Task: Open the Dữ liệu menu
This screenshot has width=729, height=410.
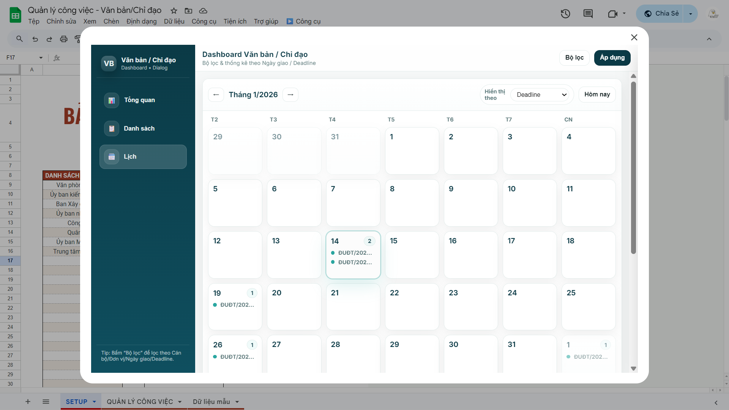Action: (x=174, y=21)
